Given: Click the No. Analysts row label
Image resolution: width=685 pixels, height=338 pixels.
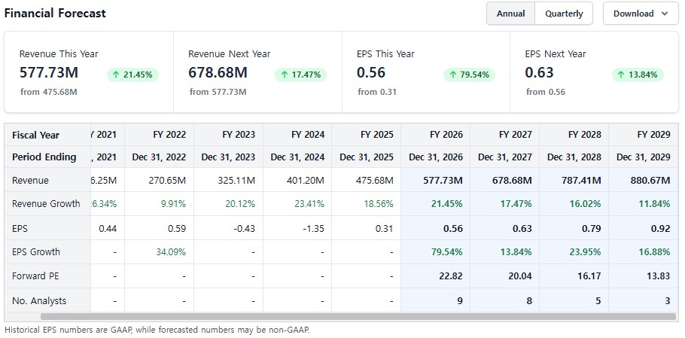Looking at the screenshot, I should coord(39,300).
